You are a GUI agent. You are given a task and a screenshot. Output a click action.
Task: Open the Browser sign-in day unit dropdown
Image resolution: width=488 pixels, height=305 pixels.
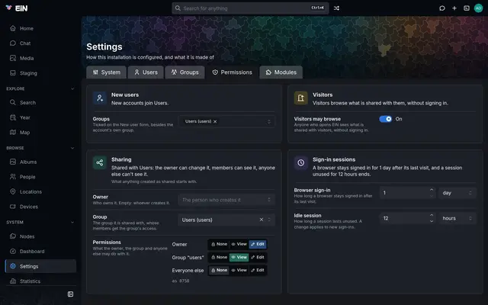click(x=457, y=193)
